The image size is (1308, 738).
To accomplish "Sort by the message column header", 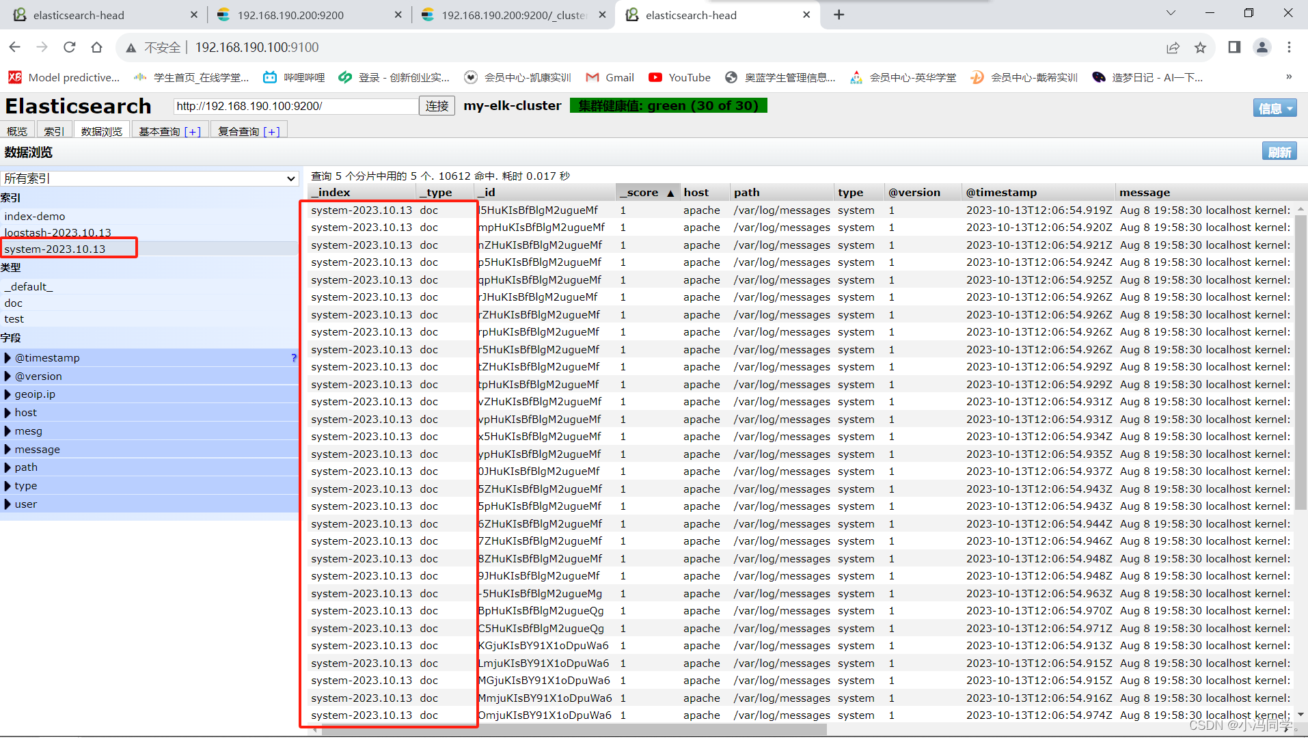I will 1205,192.
